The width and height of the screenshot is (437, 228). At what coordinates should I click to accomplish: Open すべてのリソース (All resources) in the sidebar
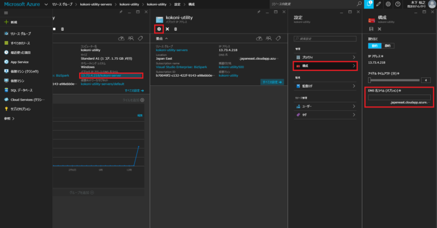(17, 43)
